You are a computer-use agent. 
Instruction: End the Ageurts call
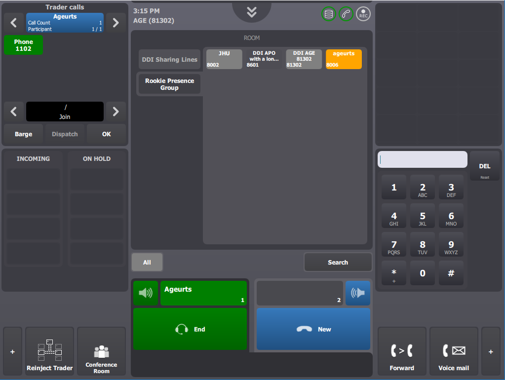click(190, 329)
